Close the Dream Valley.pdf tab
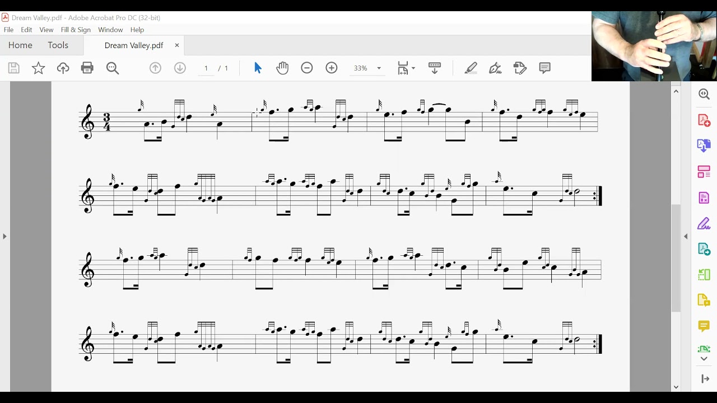This screenshot has height=403, width=717. (x=177, y=45)
